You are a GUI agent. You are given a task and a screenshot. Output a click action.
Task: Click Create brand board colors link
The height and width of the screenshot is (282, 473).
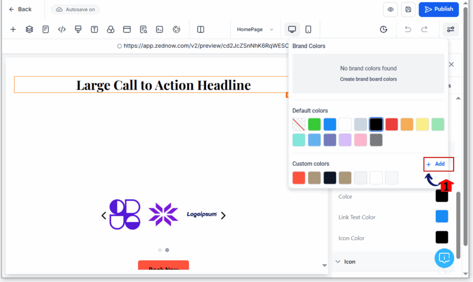(368, 79)
